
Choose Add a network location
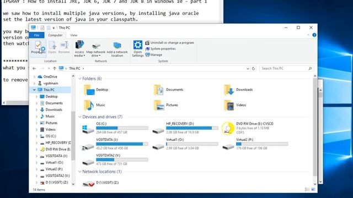[117, 50]
